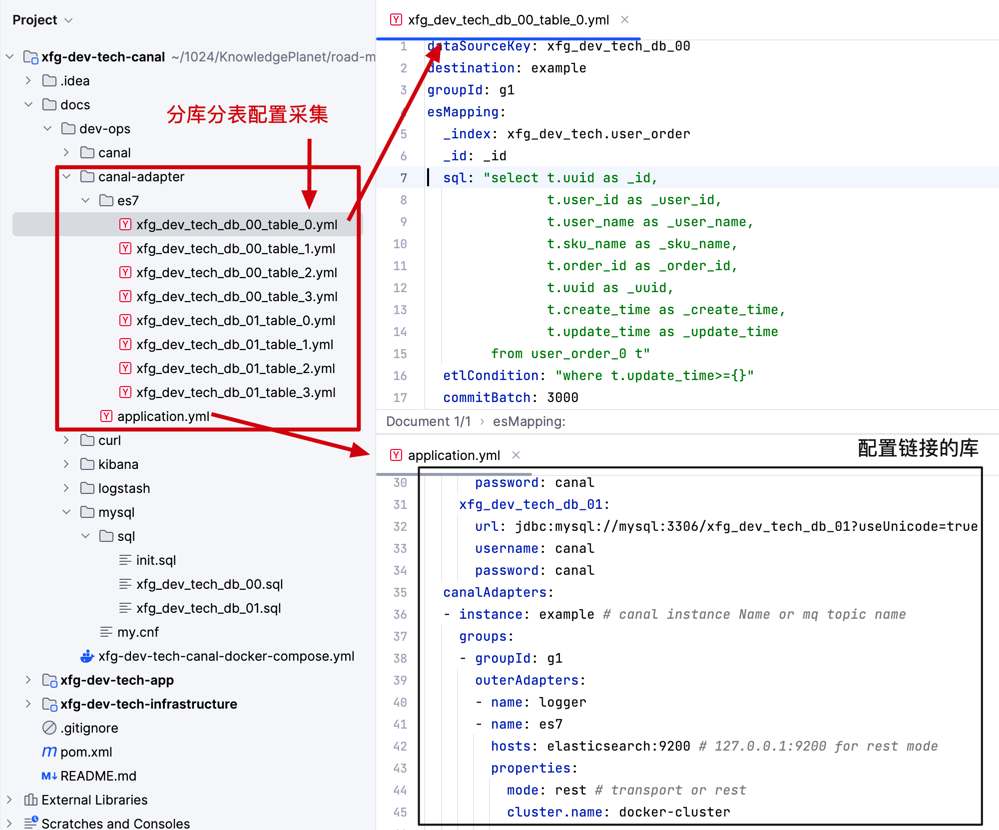Viewport: 999px width, 830px height.
Task: Select Document 1/1 in the breadcrumb
Action: click(429, 421)
